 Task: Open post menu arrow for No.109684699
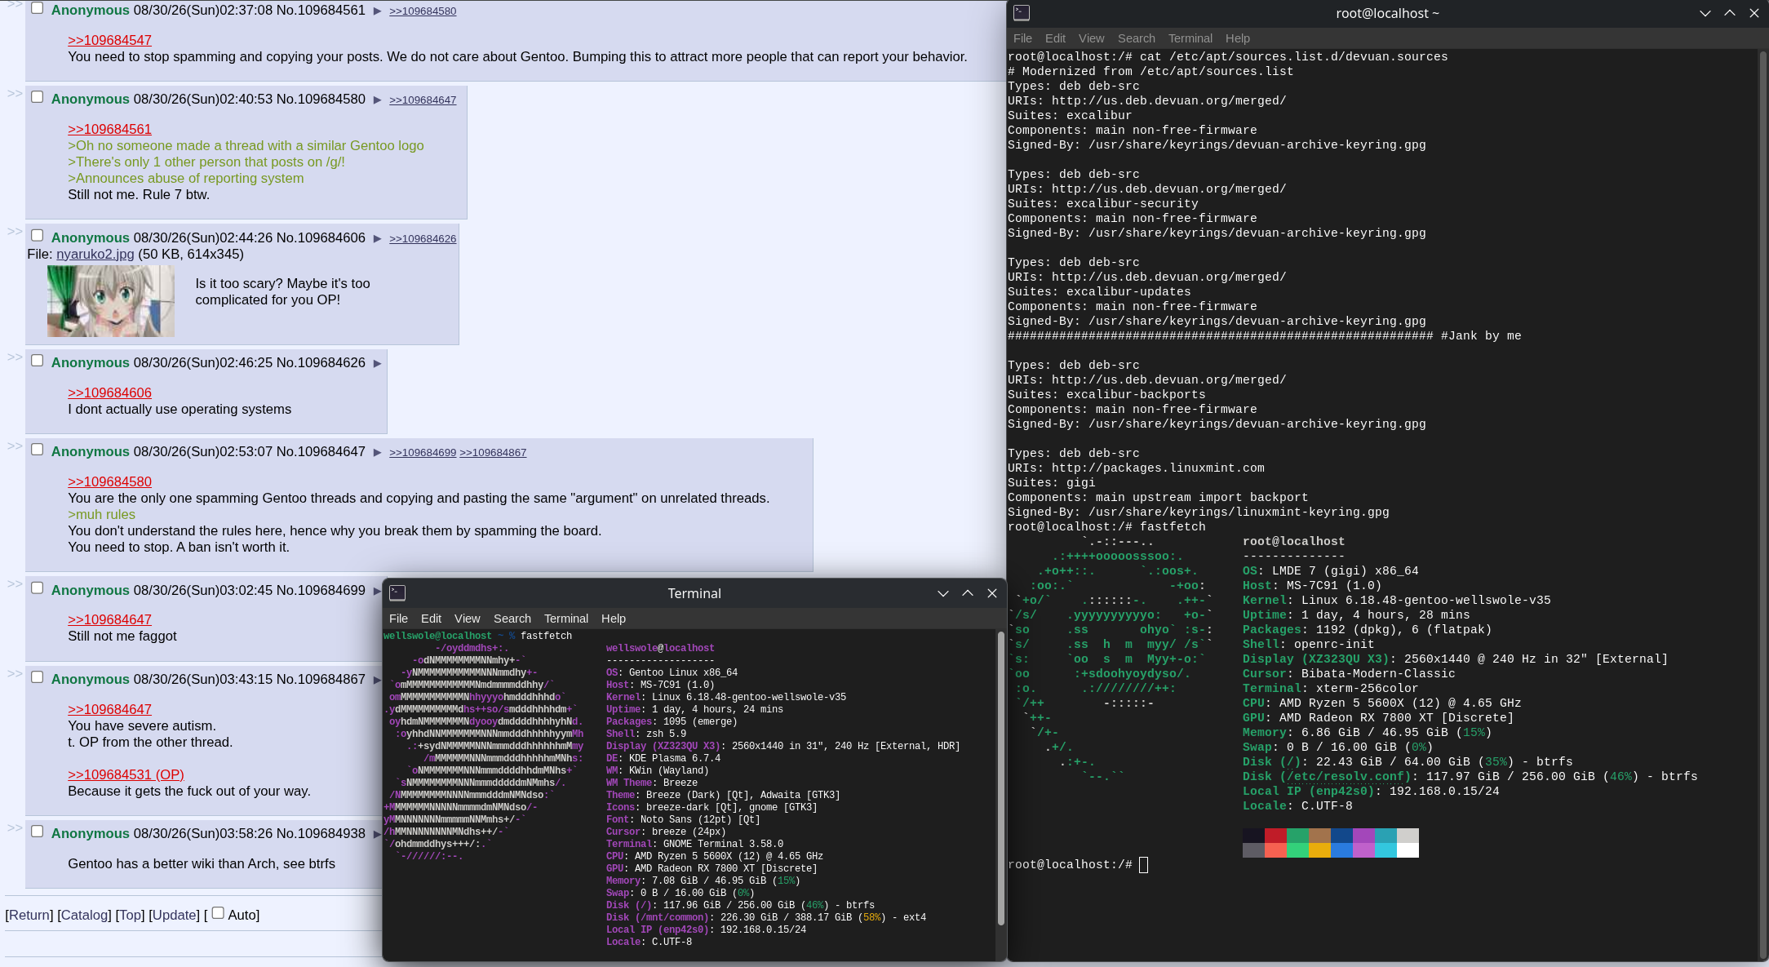(377, 591)
